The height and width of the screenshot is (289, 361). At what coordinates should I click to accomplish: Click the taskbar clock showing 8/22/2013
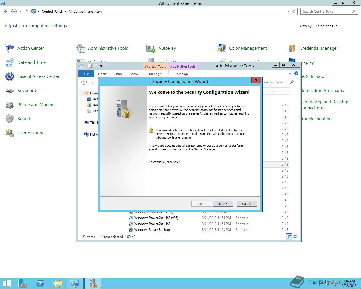[349, 284]
